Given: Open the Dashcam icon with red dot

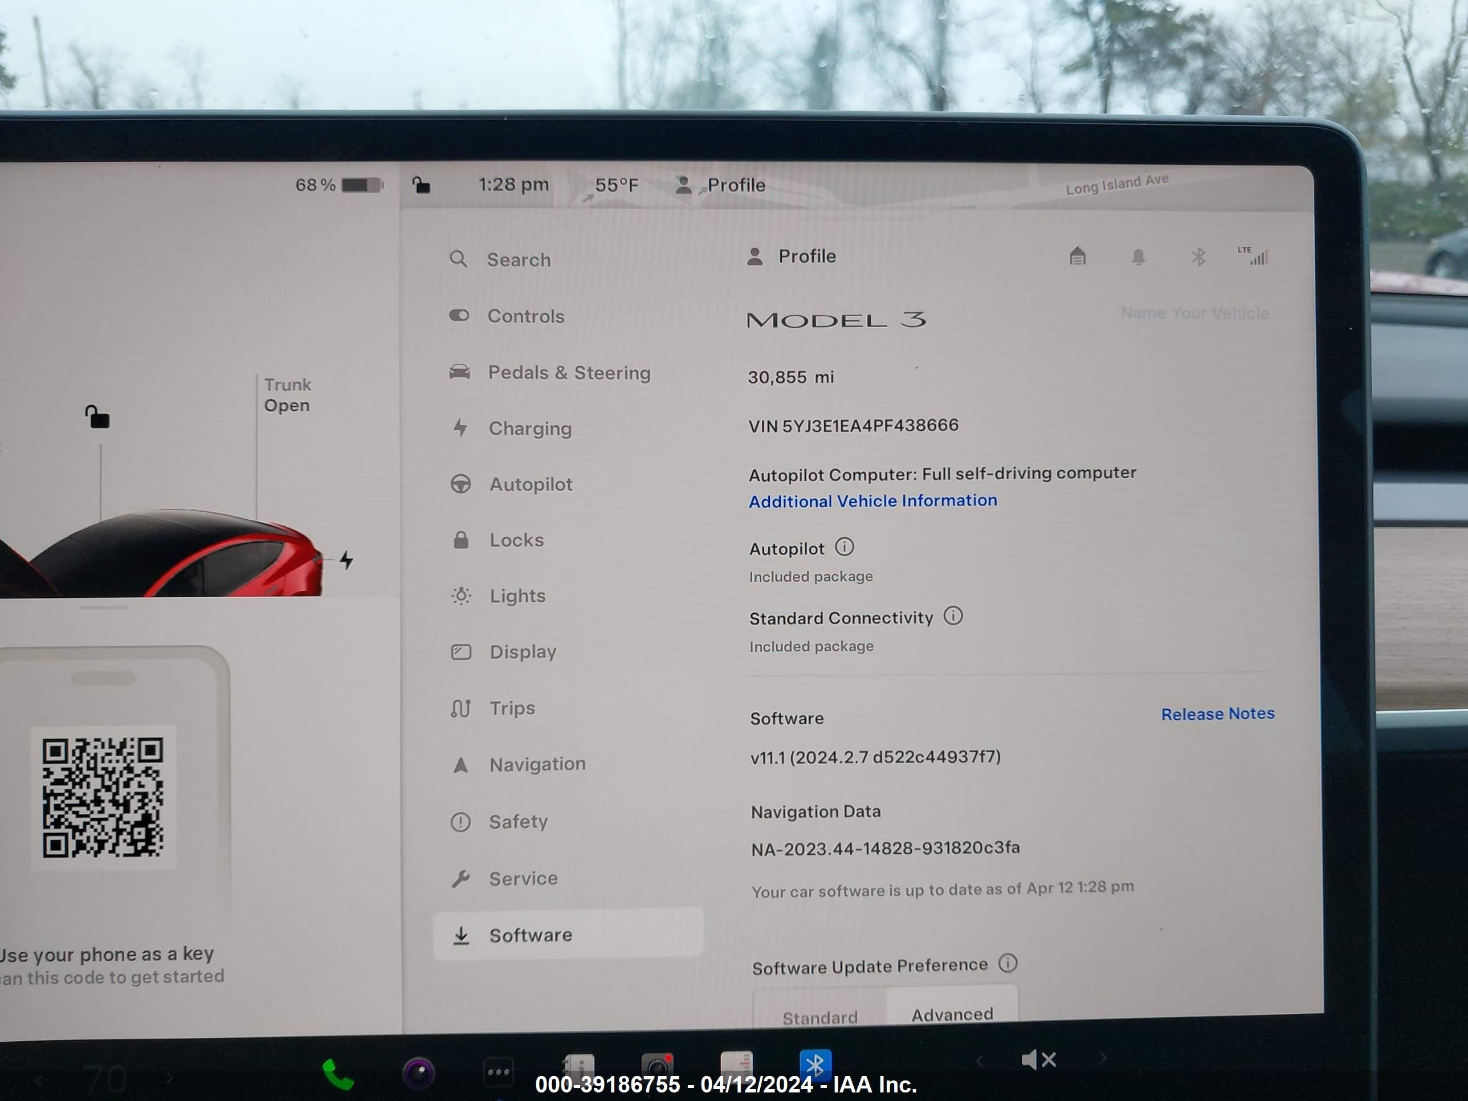Looking at the screenshot, I should pyautogui.click(x=658, y=1067).
